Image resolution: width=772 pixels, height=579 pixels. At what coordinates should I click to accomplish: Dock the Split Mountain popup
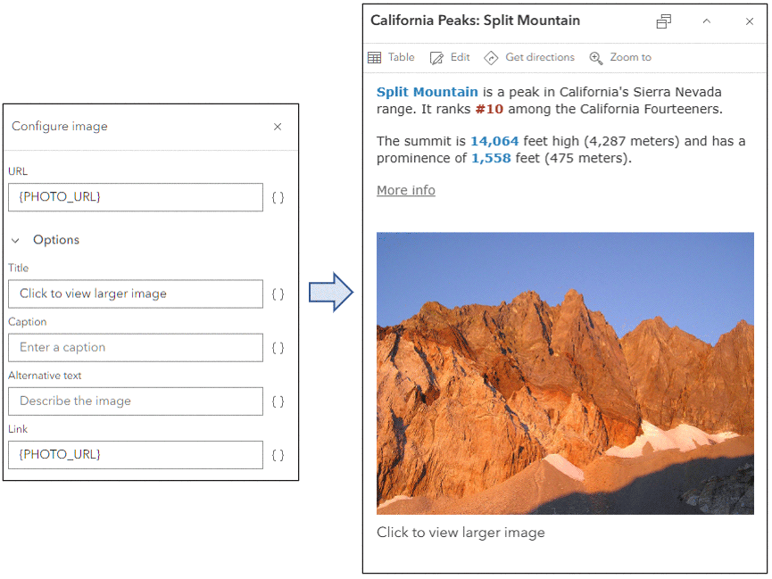(663, 21)
